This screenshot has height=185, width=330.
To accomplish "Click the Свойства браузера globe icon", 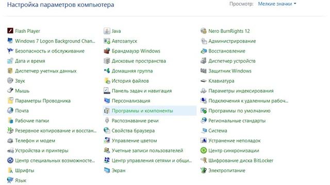I will coord(107,131).
